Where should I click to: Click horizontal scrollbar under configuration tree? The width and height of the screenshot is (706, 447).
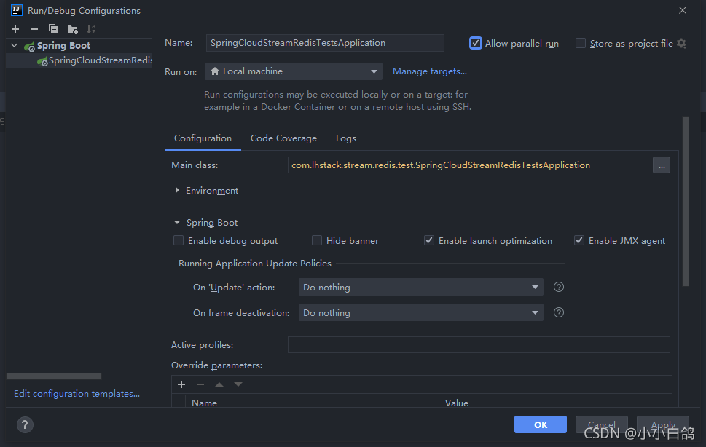[x=54, y=376]
